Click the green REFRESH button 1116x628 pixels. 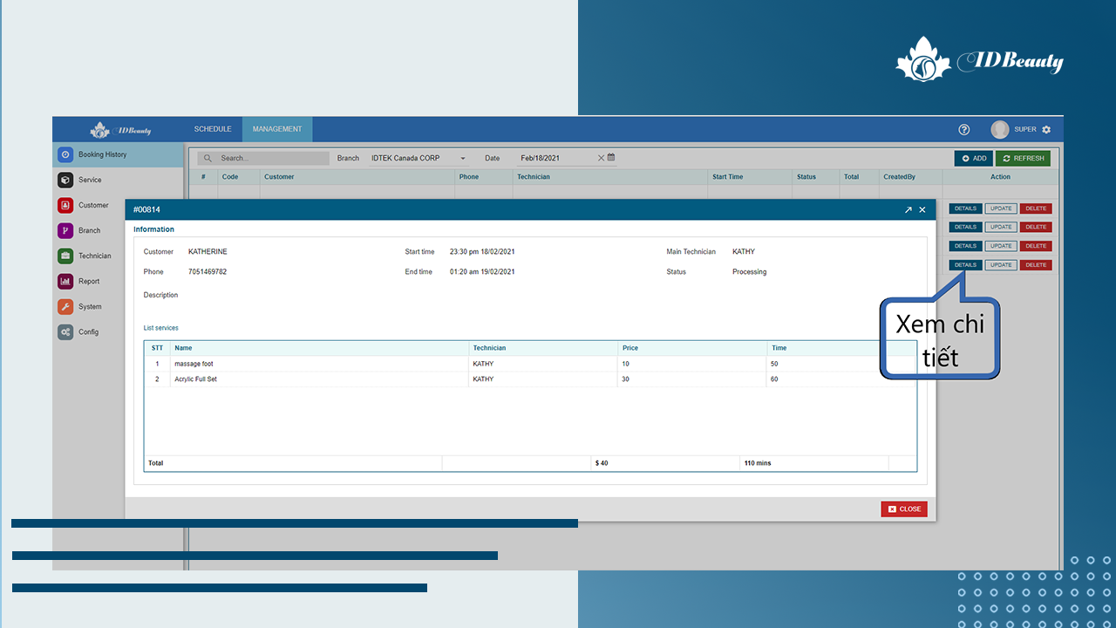[x=1024, y=158]
